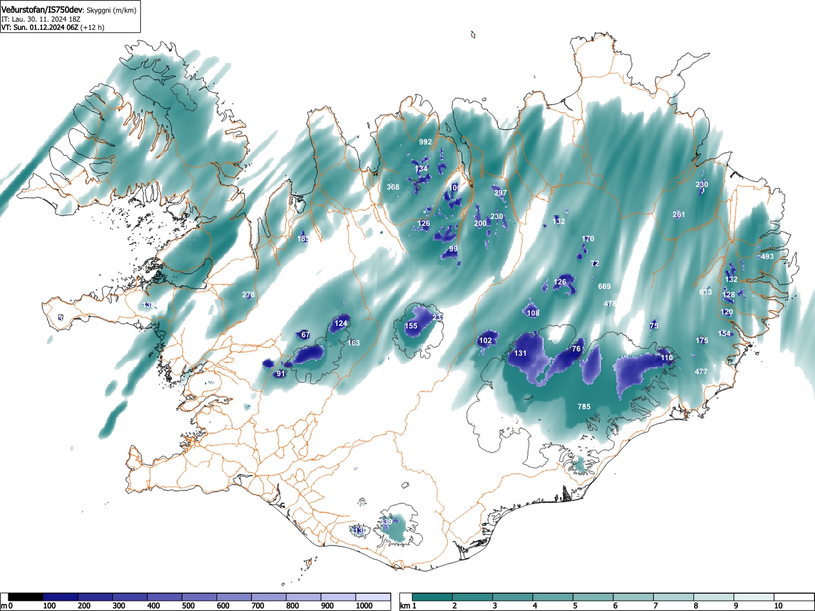
Task: Click the 76 visibility value on the map
Action: point(576,349)
